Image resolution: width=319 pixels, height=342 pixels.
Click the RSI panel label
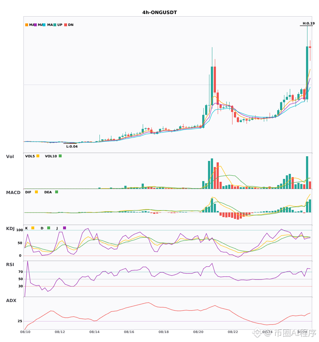(x=10, y=265)
